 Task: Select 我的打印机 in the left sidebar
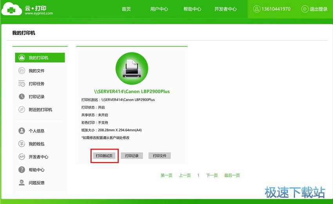point(40,58)
